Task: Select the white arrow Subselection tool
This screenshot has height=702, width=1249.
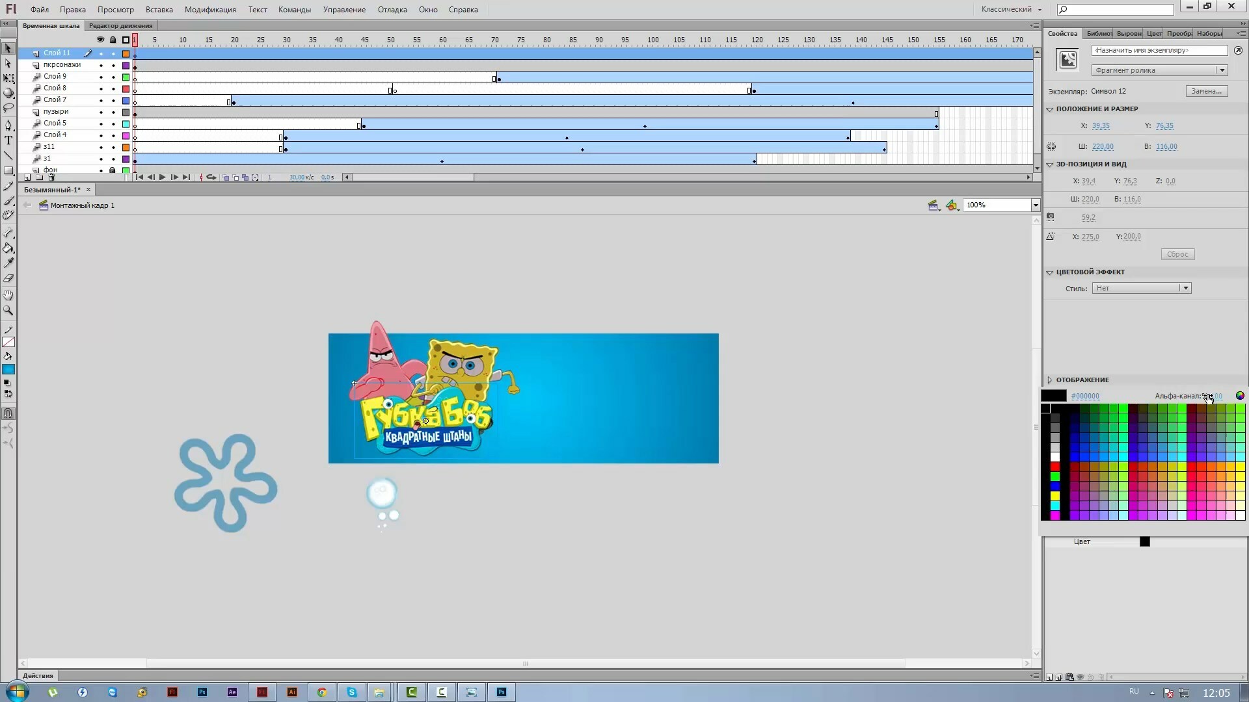Action: point(8,64)
